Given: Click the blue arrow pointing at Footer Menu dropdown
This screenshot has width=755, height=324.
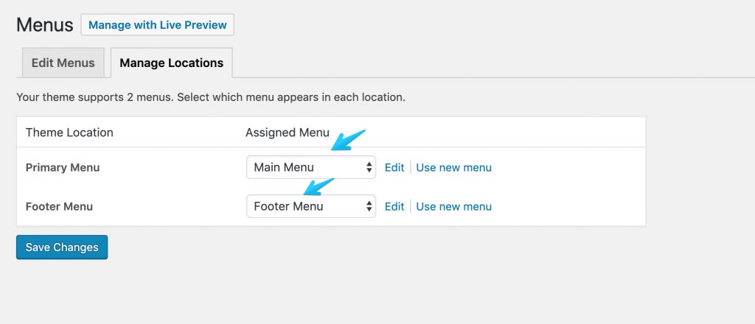Looking at the screenshot, I should pos(319,187).
